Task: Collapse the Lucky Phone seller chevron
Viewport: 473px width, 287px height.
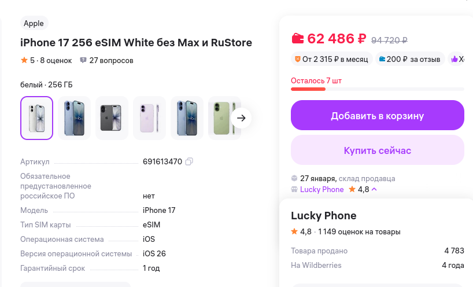Action: pyautogui.click(x=374, y=189)
